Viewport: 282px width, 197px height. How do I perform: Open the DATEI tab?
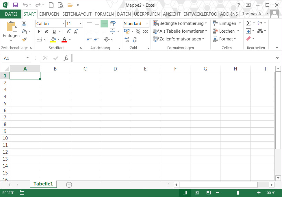click(11, 14)
